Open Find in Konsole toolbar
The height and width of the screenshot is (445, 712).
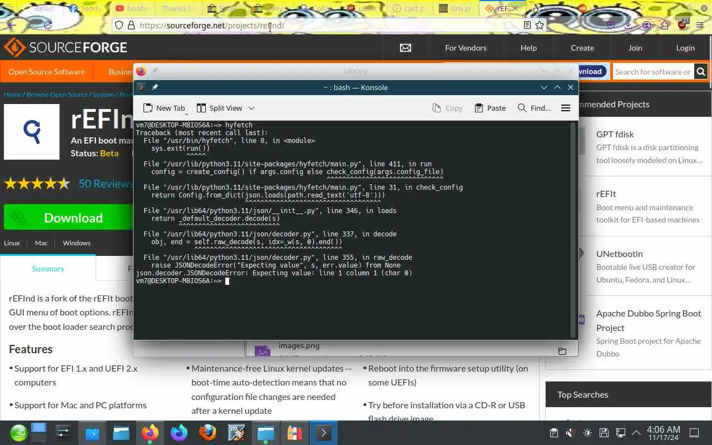tap(534, 108)
